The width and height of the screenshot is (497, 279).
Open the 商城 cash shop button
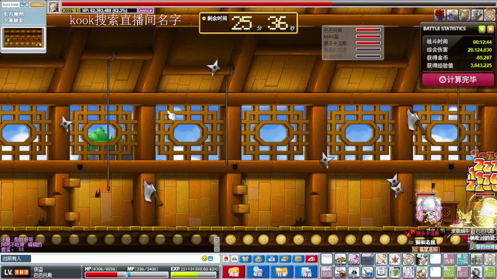coord(233,272)
